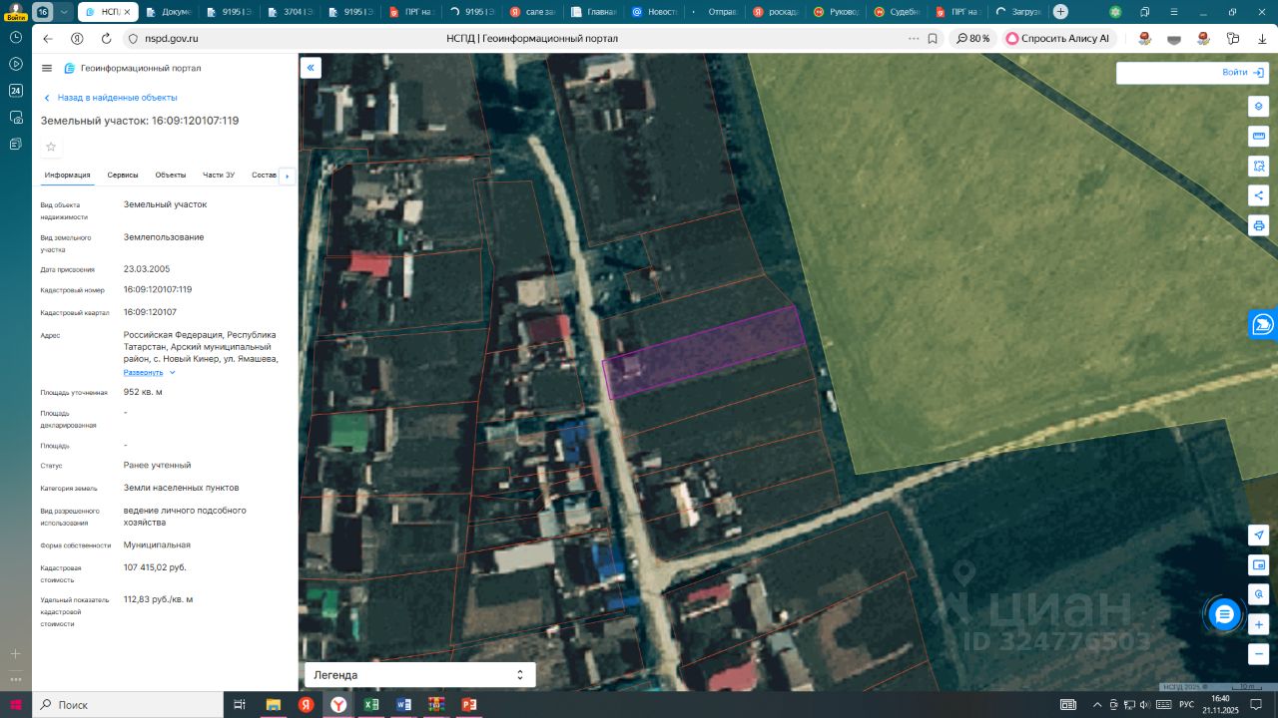The height and width of the screenshot is (718, 1278).
Task: Close the active НСПД browser tab
Action: [x=128, y=12]
